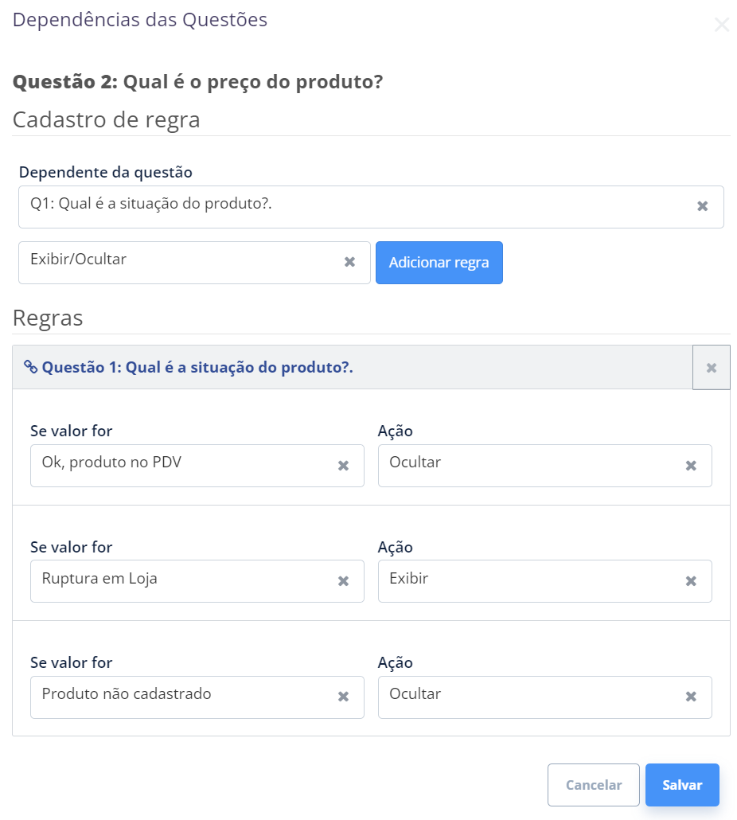Clear Ocultar action for 'Produto não cadastrado'
737x820 pixels.
691,697
